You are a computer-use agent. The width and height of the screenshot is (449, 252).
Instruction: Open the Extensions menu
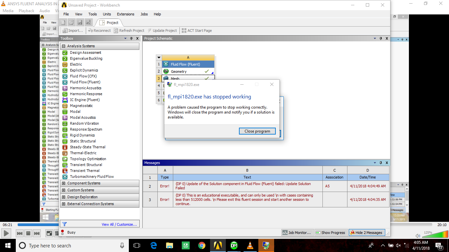tap(126, 14)
